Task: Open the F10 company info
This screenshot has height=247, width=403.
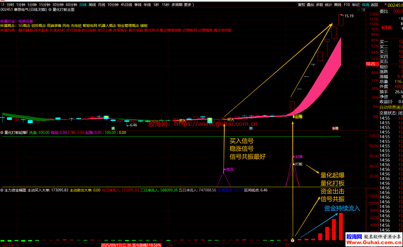Action: pyautogui.click(x=347, y=5)
